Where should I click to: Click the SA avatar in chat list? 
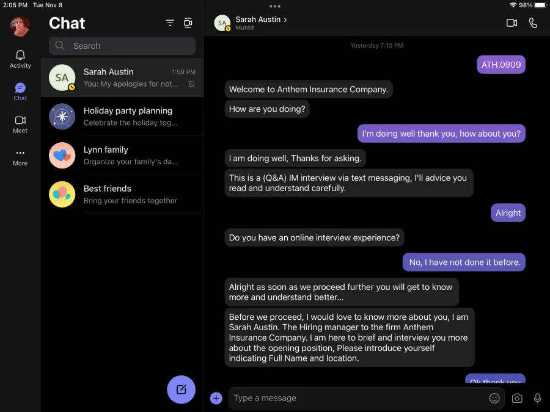(x=62, y=78)
